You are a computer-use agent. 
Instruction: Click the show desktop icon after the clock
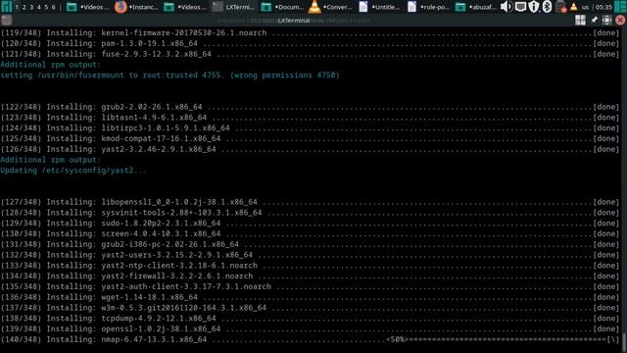coord(620,7)
